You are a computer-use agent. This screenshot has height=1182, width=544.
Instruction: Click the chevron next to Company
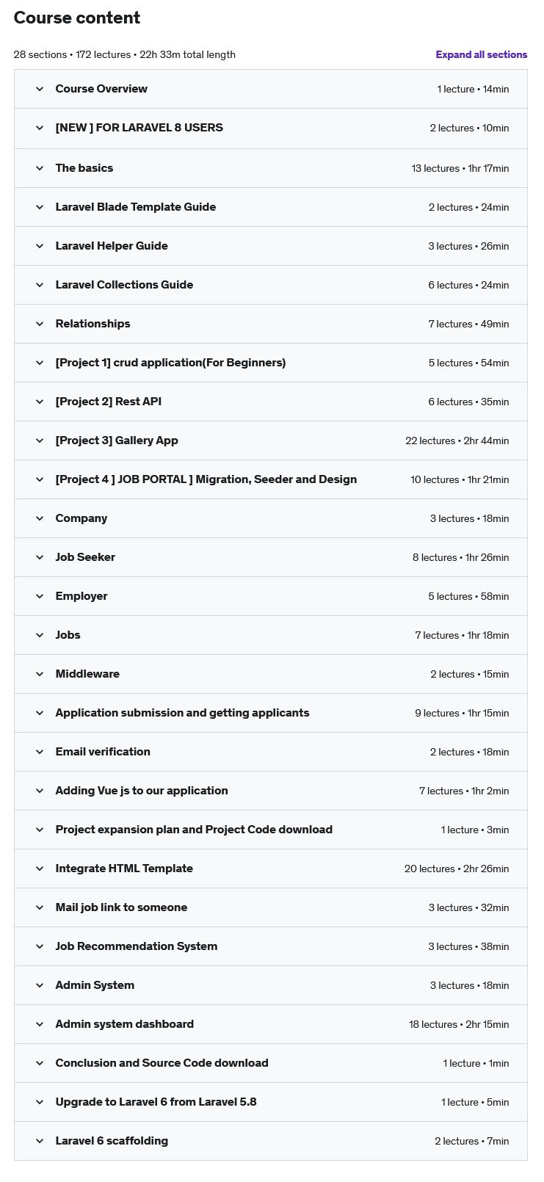[40, 518]
